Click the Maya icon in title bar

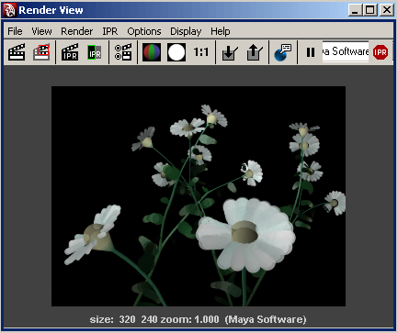click(9, 10)
